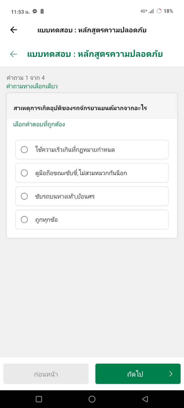Select radio option ขับรถบนทางเท้า,ย้อนศร
Viewport: 184px width, 408px height.
(x=92, y=196)
